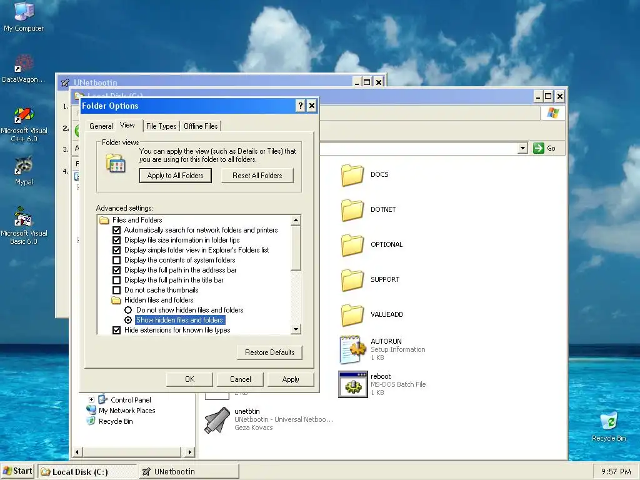Open the Explorer address bar dropdown arrow
Image resolution: width=640 pixels, height=480 pixels.
point(522,147)
